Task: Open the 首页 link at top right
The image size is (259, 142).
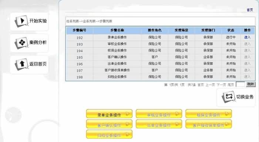Action: click(250, 10)
